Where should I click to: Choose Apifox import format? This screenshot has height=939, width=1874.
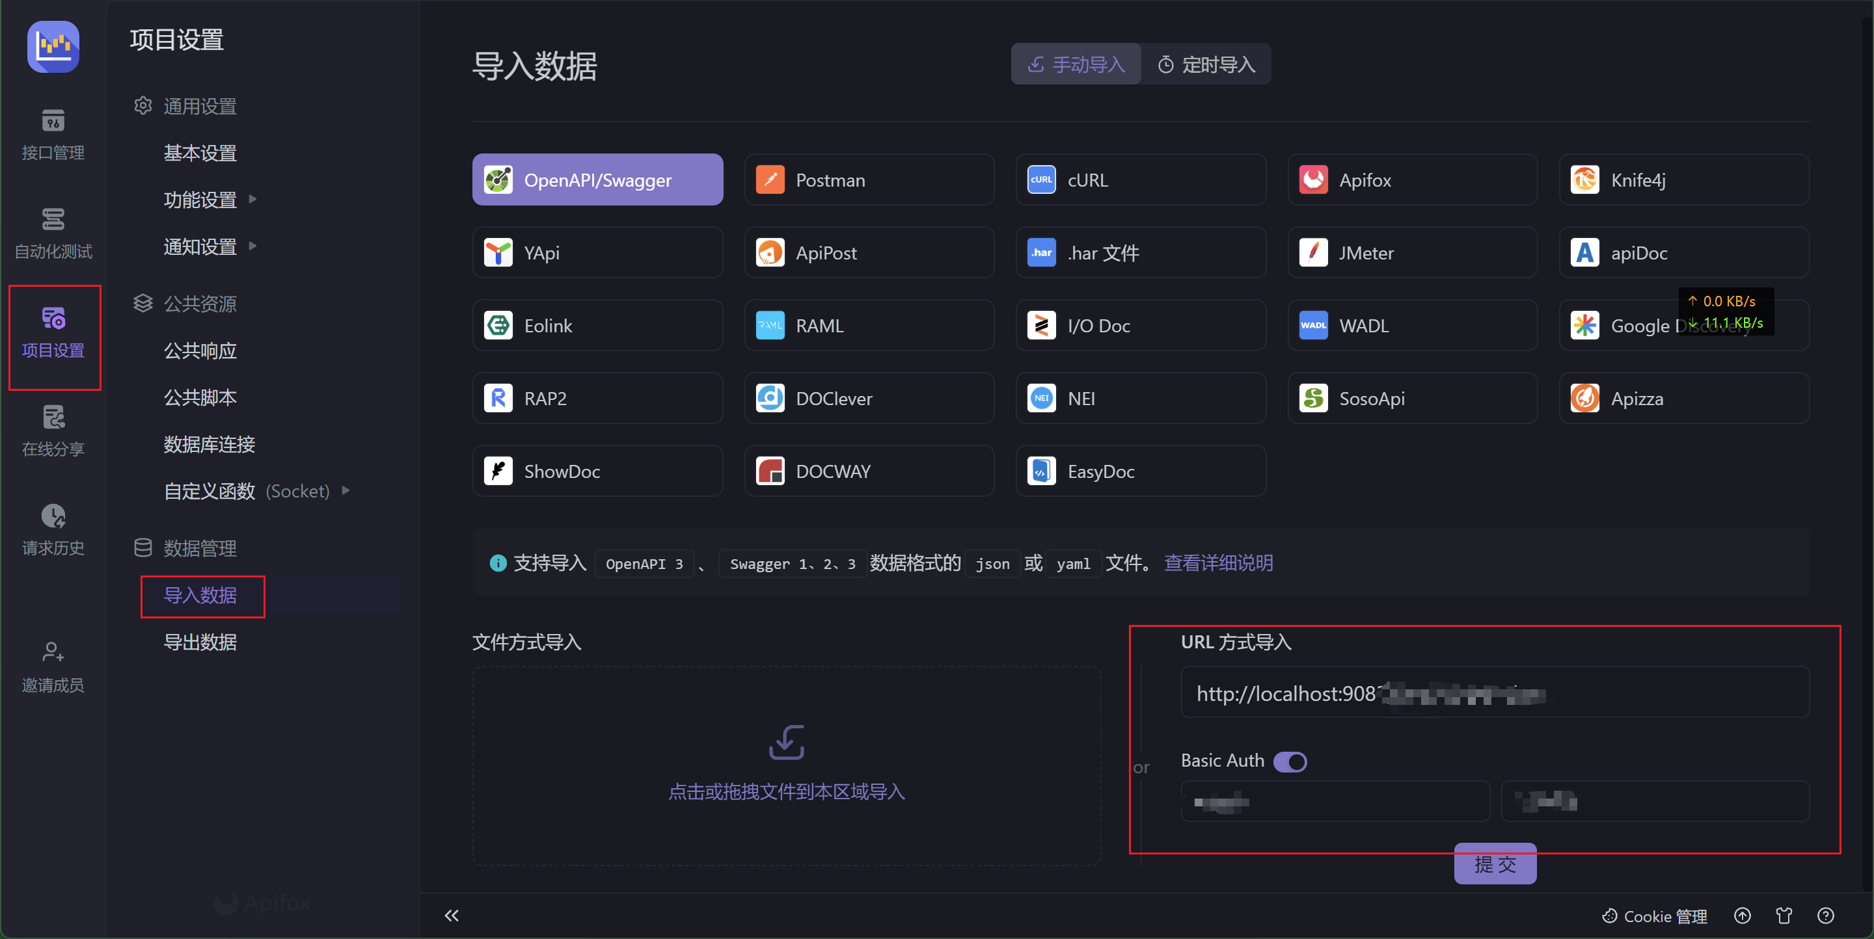[1413, 179]
